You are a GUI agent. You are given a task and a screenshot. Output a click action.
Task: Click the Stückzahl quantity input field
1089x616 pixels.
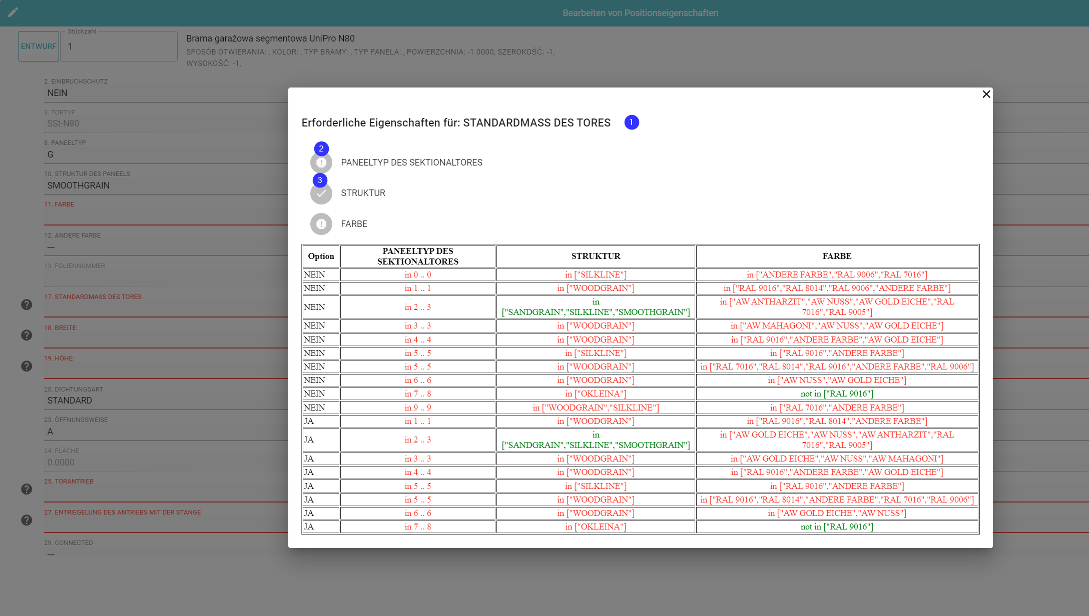click(119, 46)
